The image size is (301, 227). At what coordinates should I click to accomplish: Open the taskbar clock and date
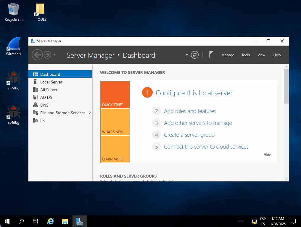pyautogui.click(x=278, y=221)
